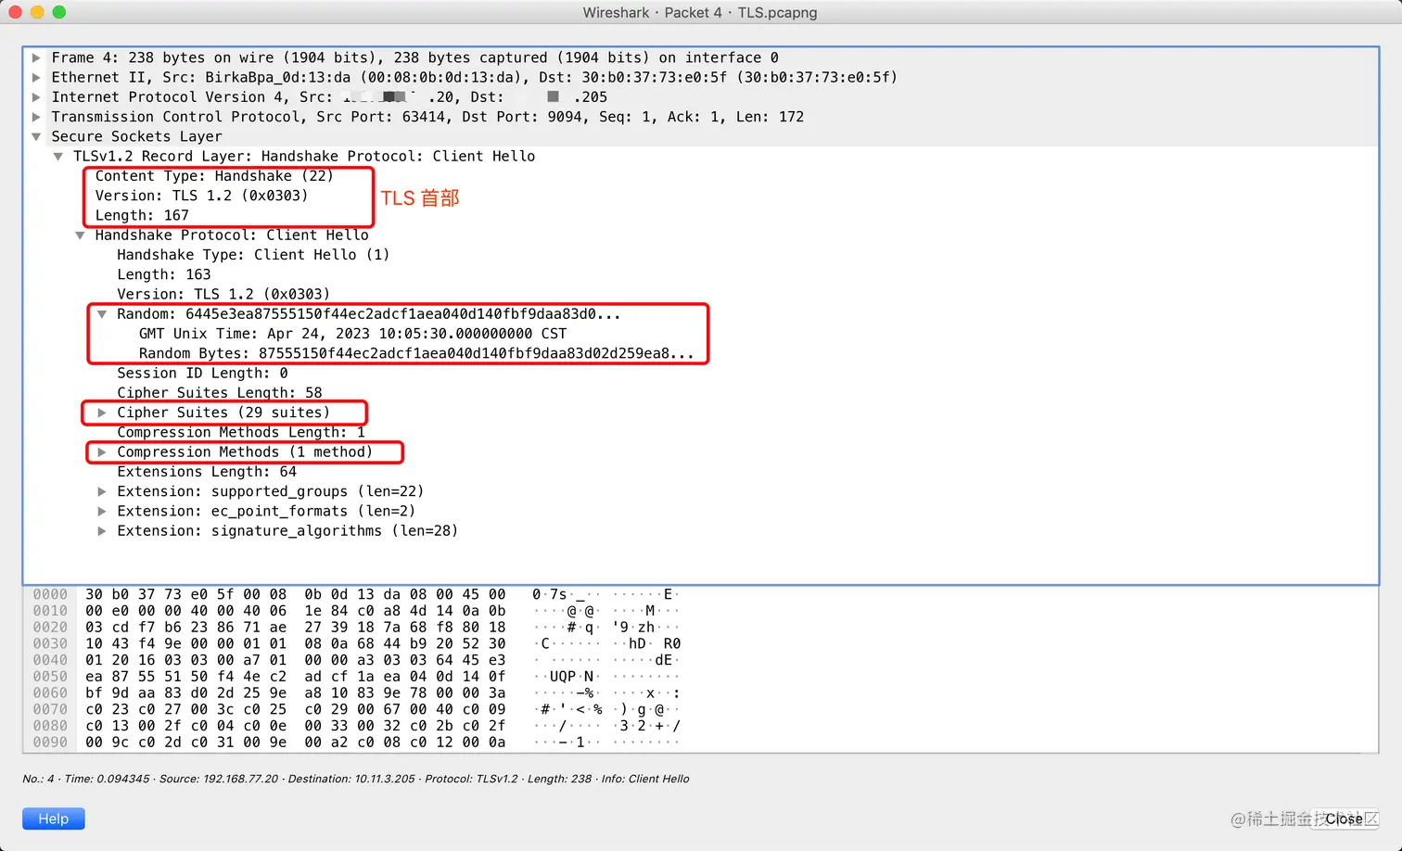This screenshot has width=1402, height=851.
Task: Collapse the Handshake Protocol: Client Hello subtree
Action: 80,235
